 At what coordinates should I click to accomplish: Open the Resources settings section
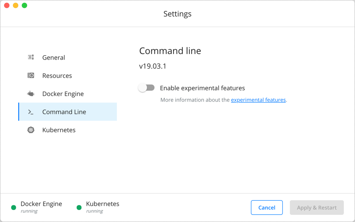point(57,76)
